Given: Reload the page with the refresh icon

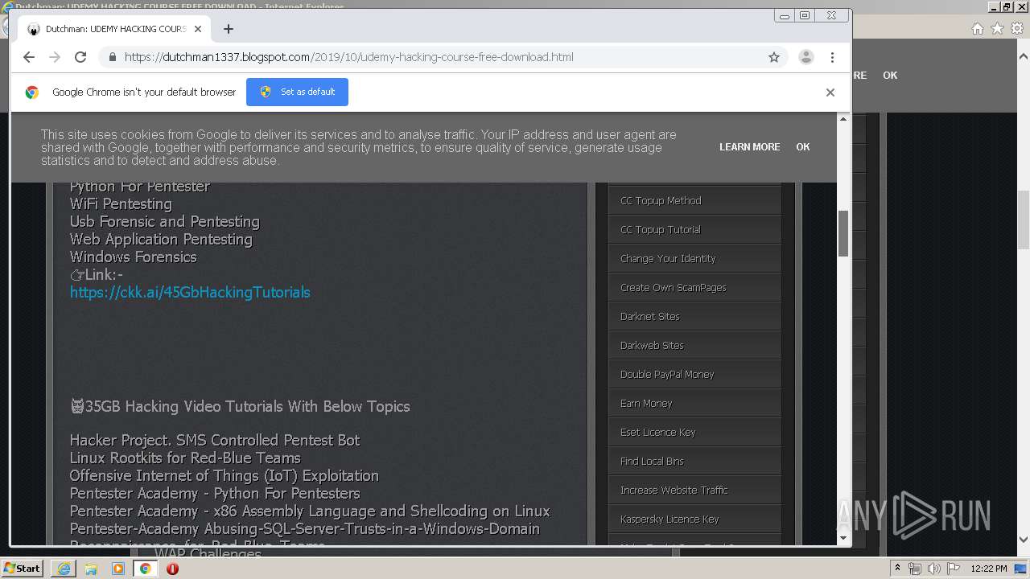Looking at the screenshot, I should click(x=80, y=57).
